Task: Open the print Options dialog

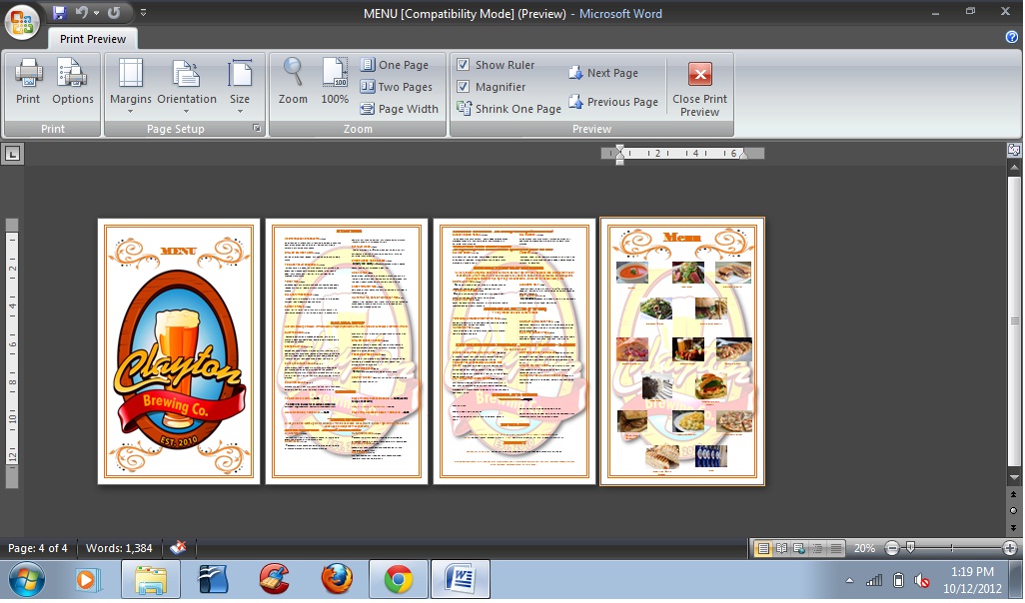Action: [72, 82]
